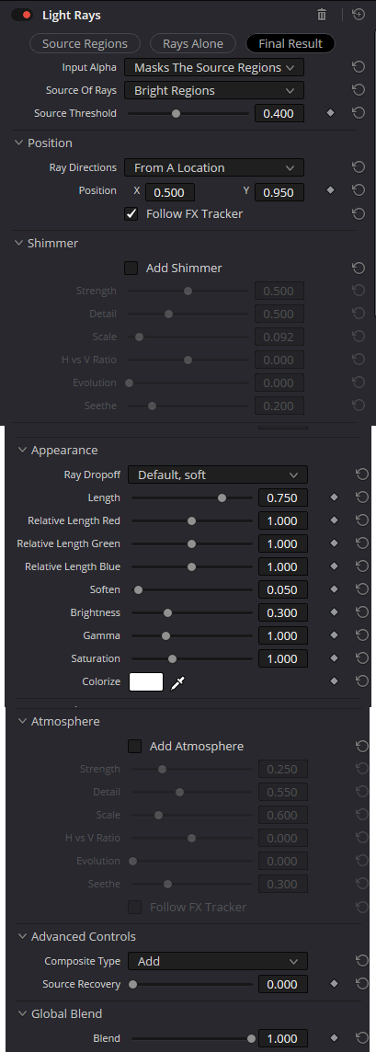The image size is (376, 1052).
Task: Add keyframe for Colorize
Action: (334, 681)
